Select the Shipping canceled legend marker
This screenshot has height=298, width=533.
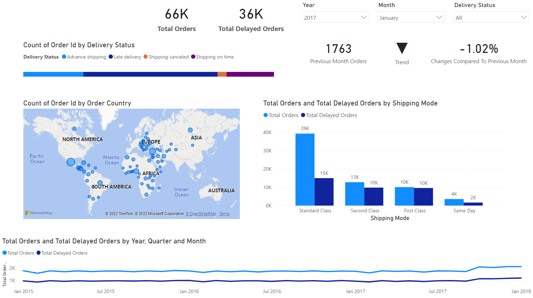[146, 57]
